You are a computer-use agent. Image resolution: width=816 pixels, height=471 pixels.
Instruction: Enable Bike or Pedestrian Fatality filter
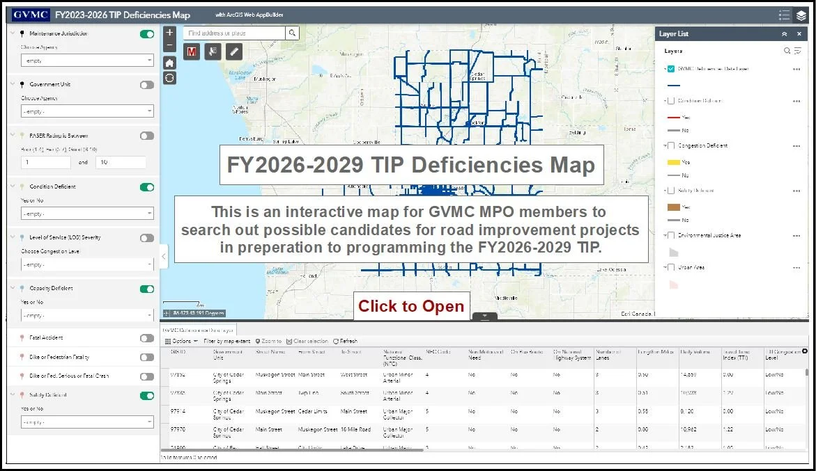pos(147,358)
